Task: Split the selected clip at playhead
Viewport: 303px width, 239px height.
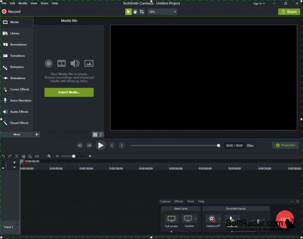Action: pyautogui.click(x=37, y=156)
